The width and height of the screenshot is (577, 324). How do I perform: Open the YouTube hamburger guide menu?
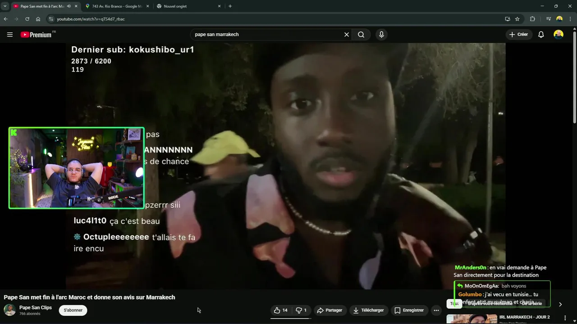tap(9, 35)
